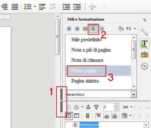Viewport: 151px width, 128px height.
Task: Decrement the page number spinner down arrow
Action: click(116, 109)
